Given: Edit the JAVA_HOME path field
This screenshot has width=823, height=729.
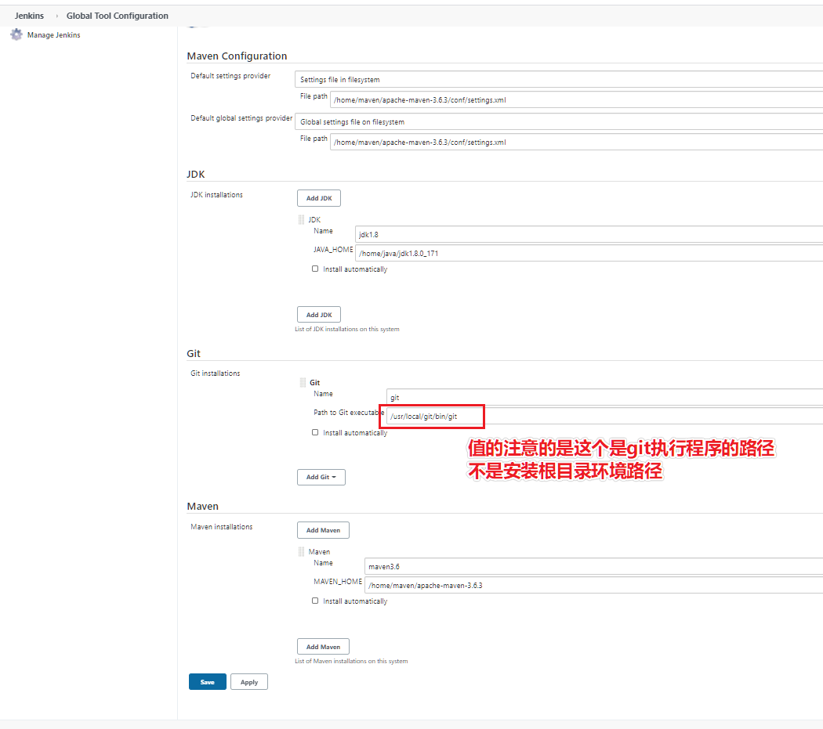Looking at the screenshot, I should (x=589, y=254).
